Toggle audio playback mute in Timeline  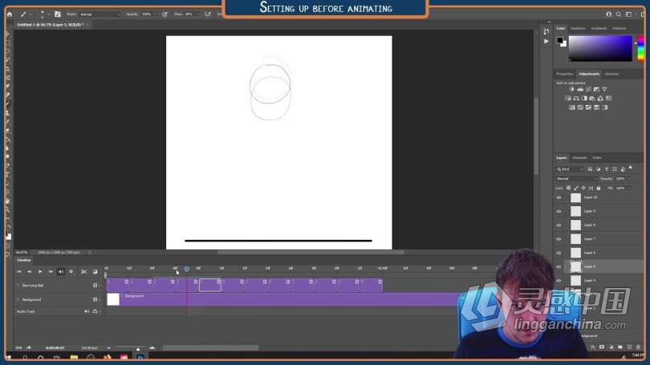[61, 272]
